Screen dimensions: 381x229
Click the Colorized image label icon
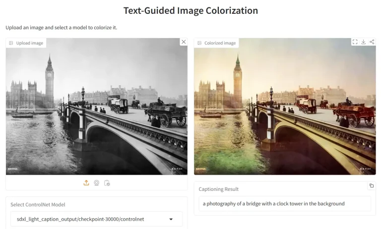tap(199, 43)
